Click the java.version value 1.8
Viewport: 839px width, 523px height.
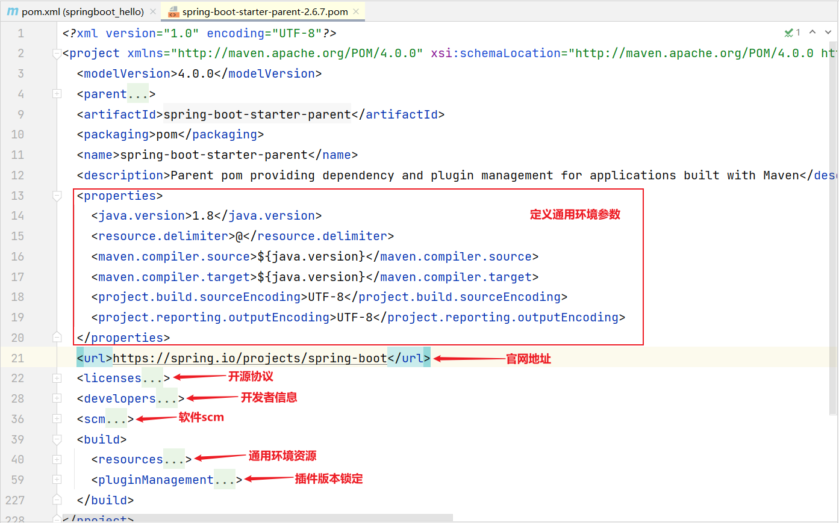click(x=203, y=215)
